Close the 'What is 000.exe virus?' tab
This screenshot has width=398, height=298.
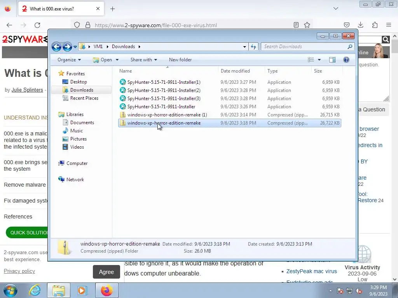coord(98,9)
